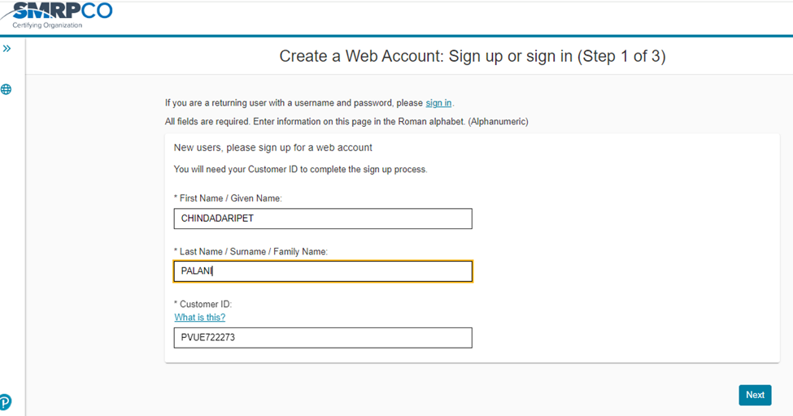The width and height of the screenshot is (793, 416).
Task: Open the "What is this?" help link
Action: [x=199, y=318]
